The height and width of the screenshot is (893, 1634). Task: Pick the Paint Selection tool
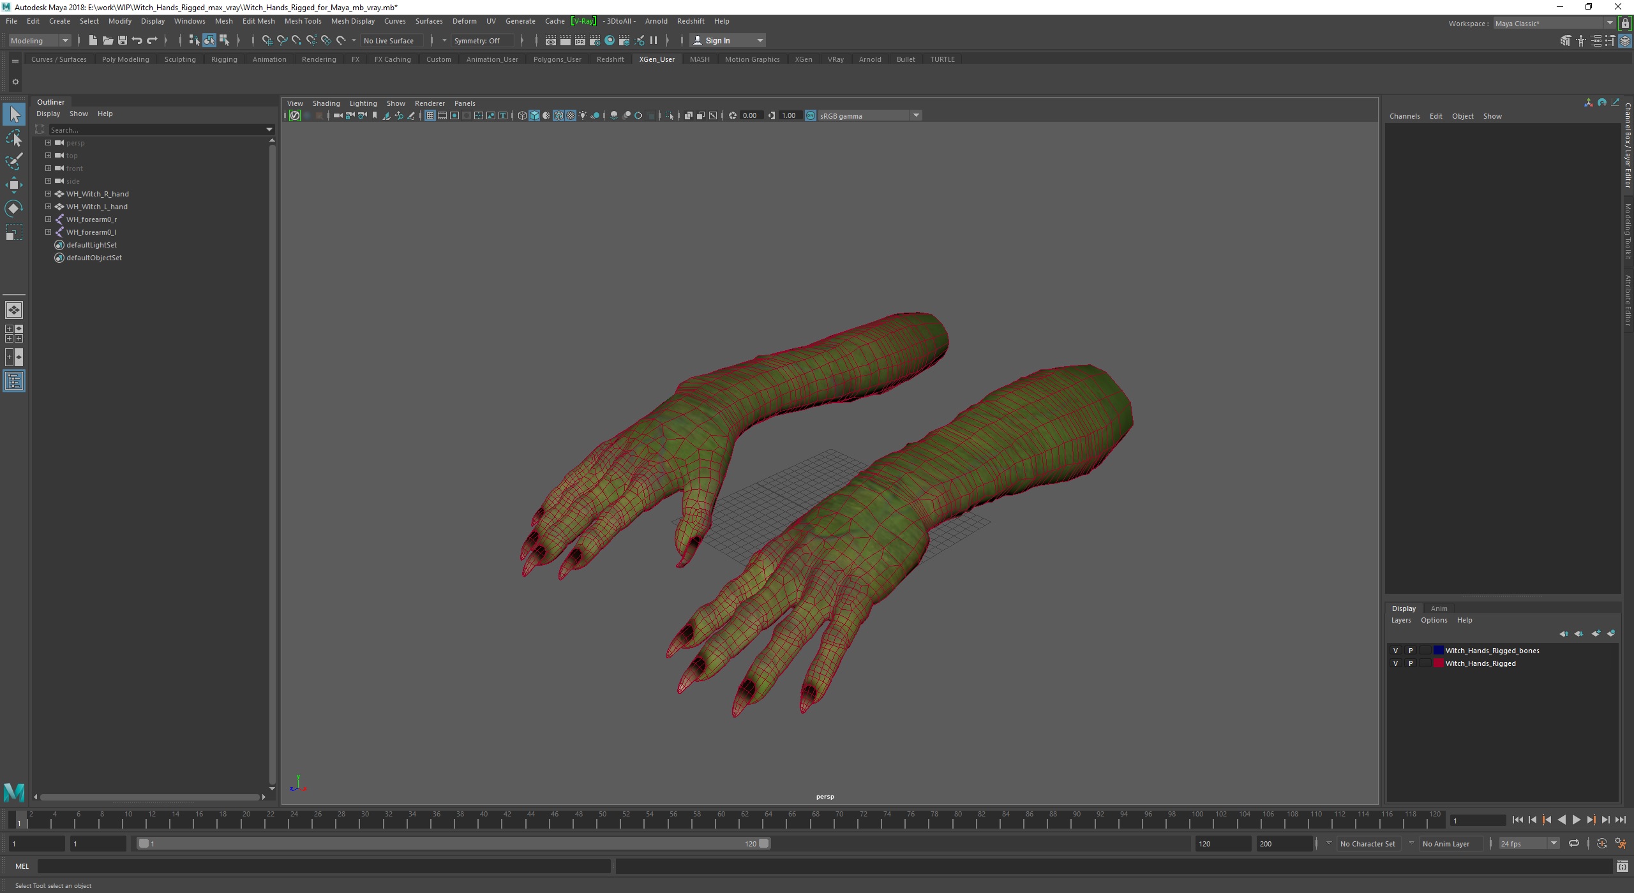(14, 161)
